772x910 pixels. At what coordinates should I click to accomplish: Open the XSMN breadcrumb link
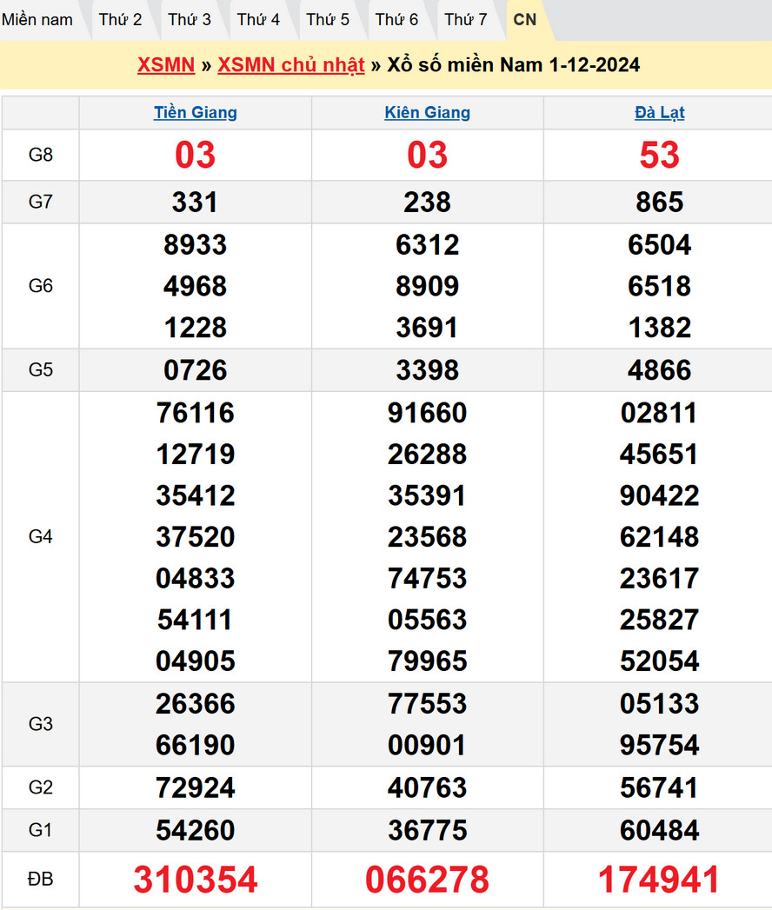pyautogui.click(x=166, y=65)
